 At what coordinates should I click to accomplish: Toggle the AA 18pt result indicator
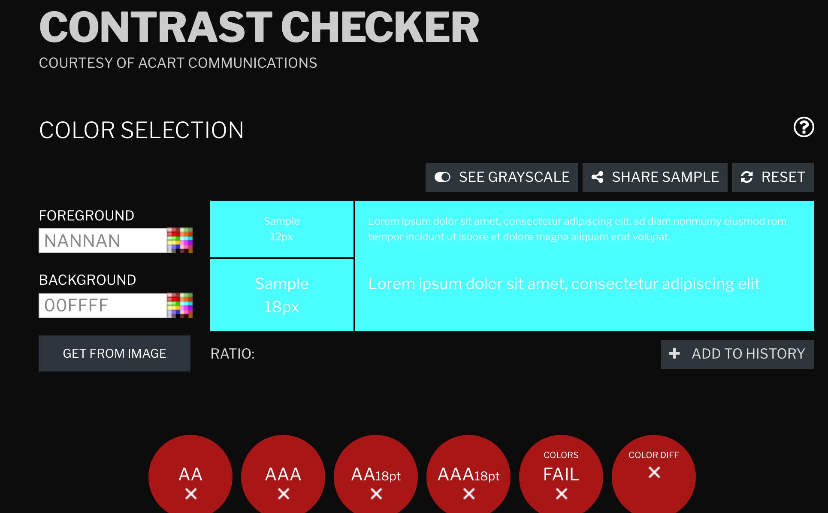point(378,476)
